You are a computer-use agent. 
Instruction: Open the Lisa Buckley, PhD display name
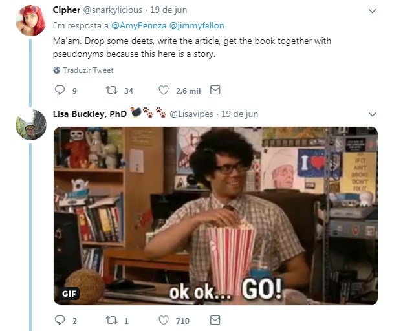click(x=90, y=114)
